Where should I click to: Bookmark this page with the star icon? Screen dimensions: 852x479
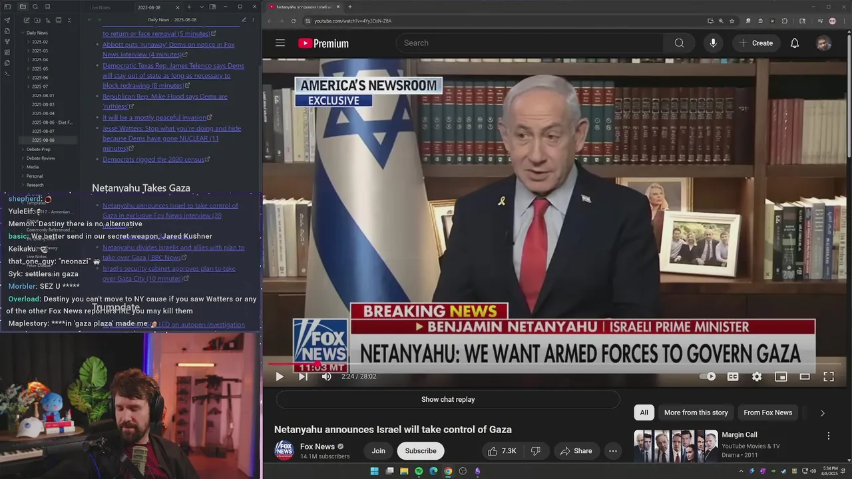(732, 21)
